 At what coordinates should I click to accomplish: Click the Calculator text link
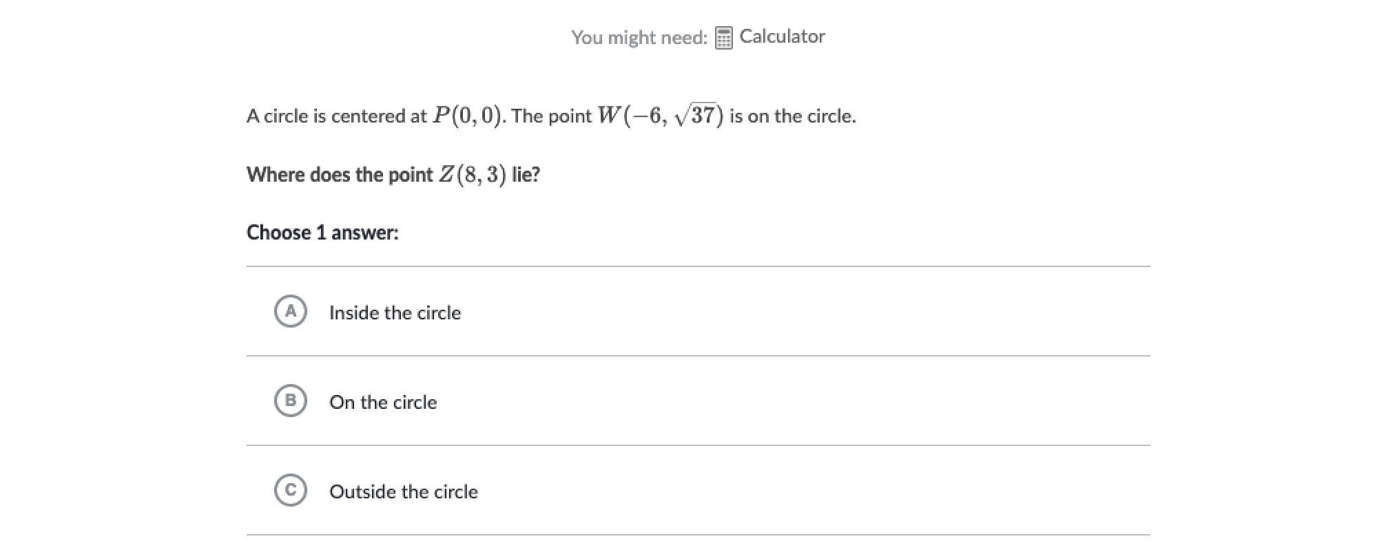[x=782, y=36]
